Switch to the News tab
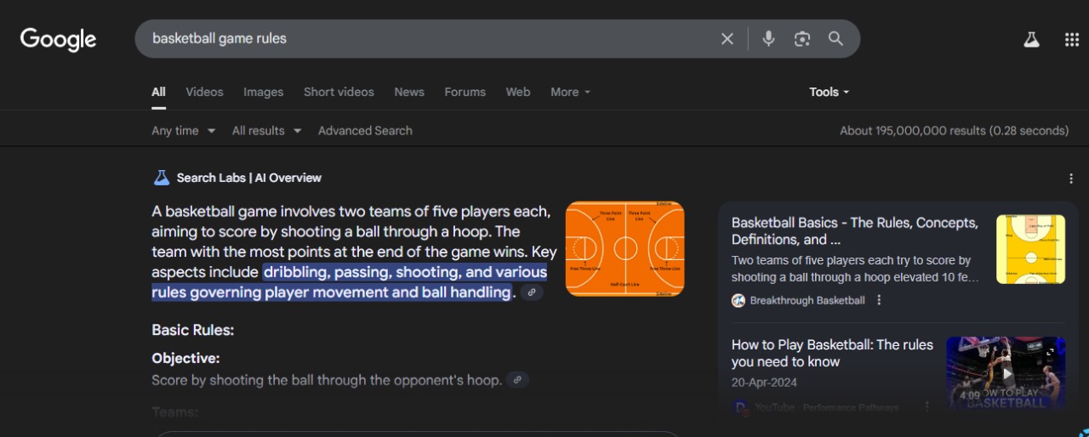This screenshot has height=437, width=1089. (409, 92)
